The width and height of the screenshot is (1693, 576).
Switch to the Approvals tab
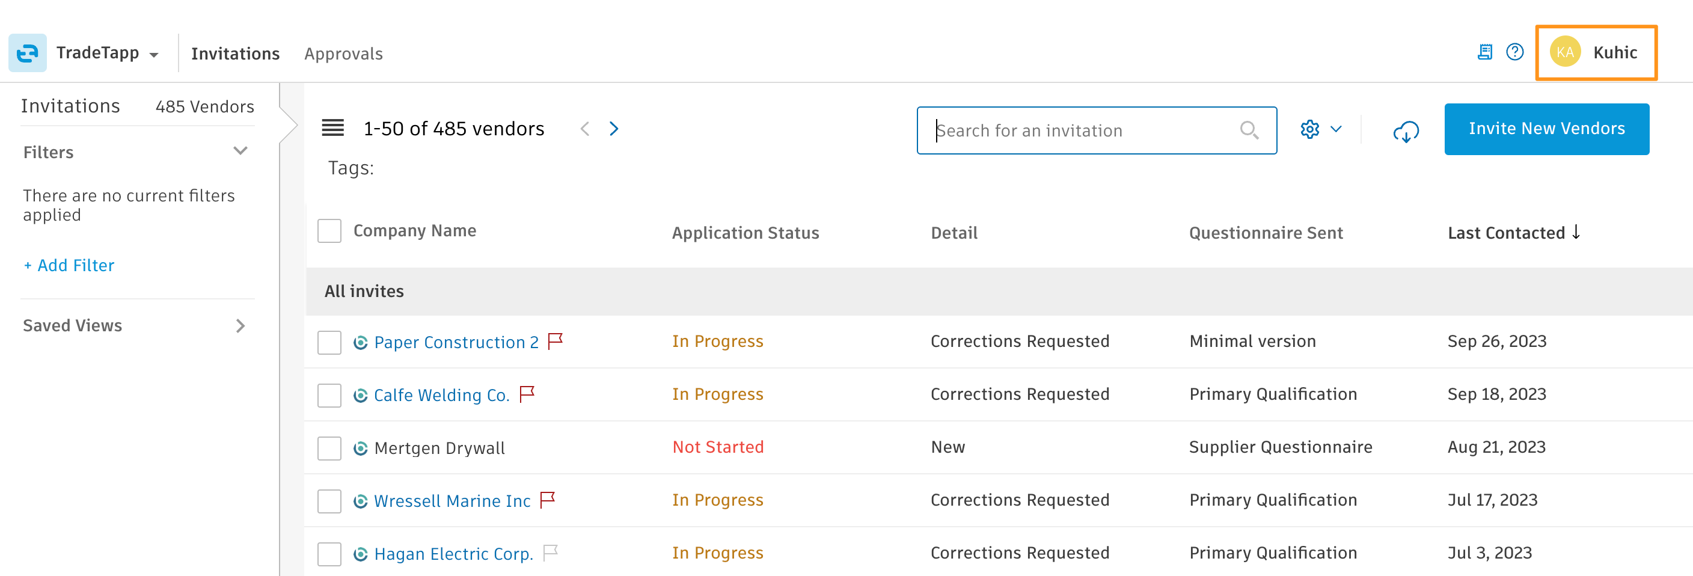[x=343, y=54]
